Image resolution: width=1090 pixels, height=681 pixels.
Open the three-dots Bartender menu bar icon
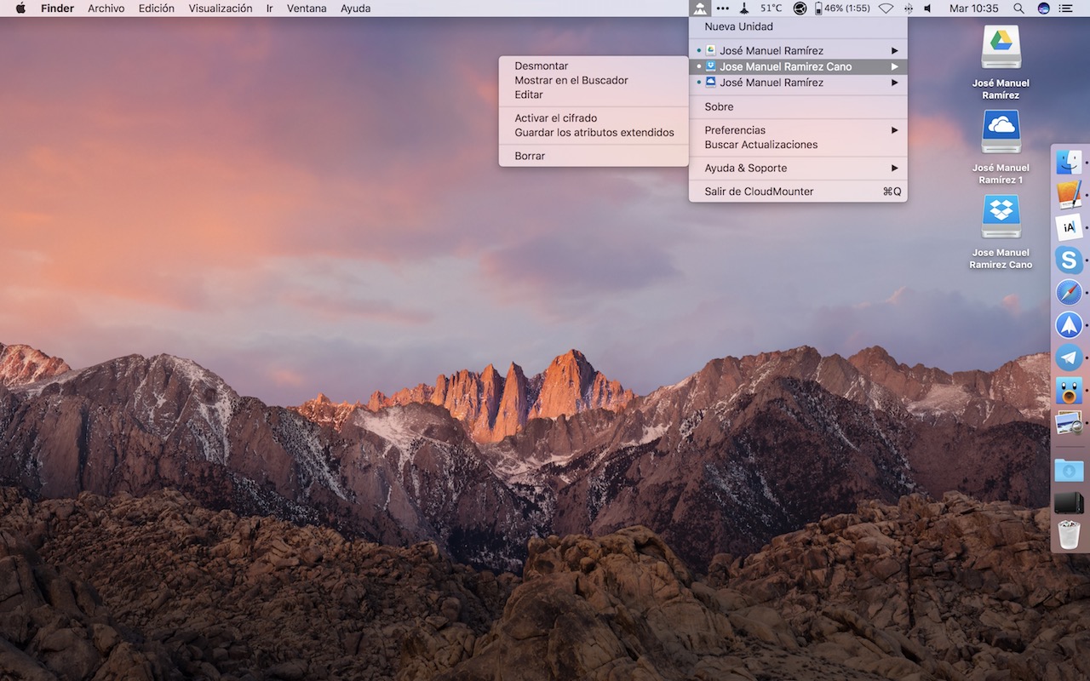[722, 9]
